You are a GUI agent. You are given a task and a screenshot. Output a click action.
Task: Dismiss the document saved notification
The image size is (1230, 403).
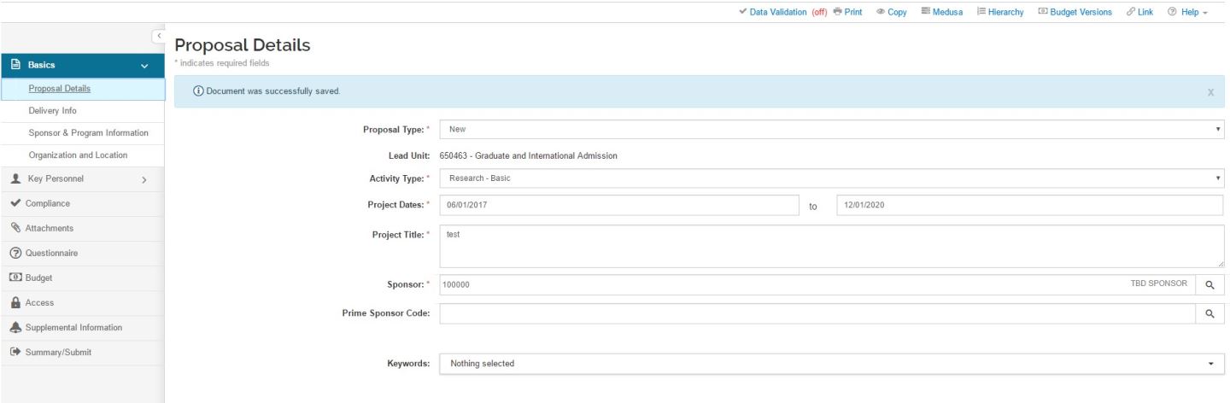pyautogui.click(x=1210, y=92)
